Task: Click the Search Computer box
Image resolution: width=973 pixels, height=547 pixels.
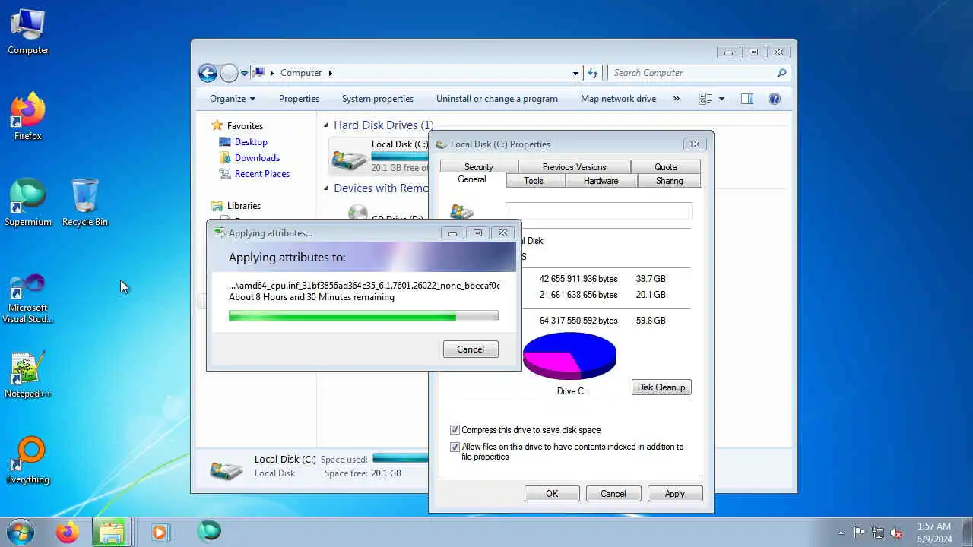Action: (x=692, y=73)
